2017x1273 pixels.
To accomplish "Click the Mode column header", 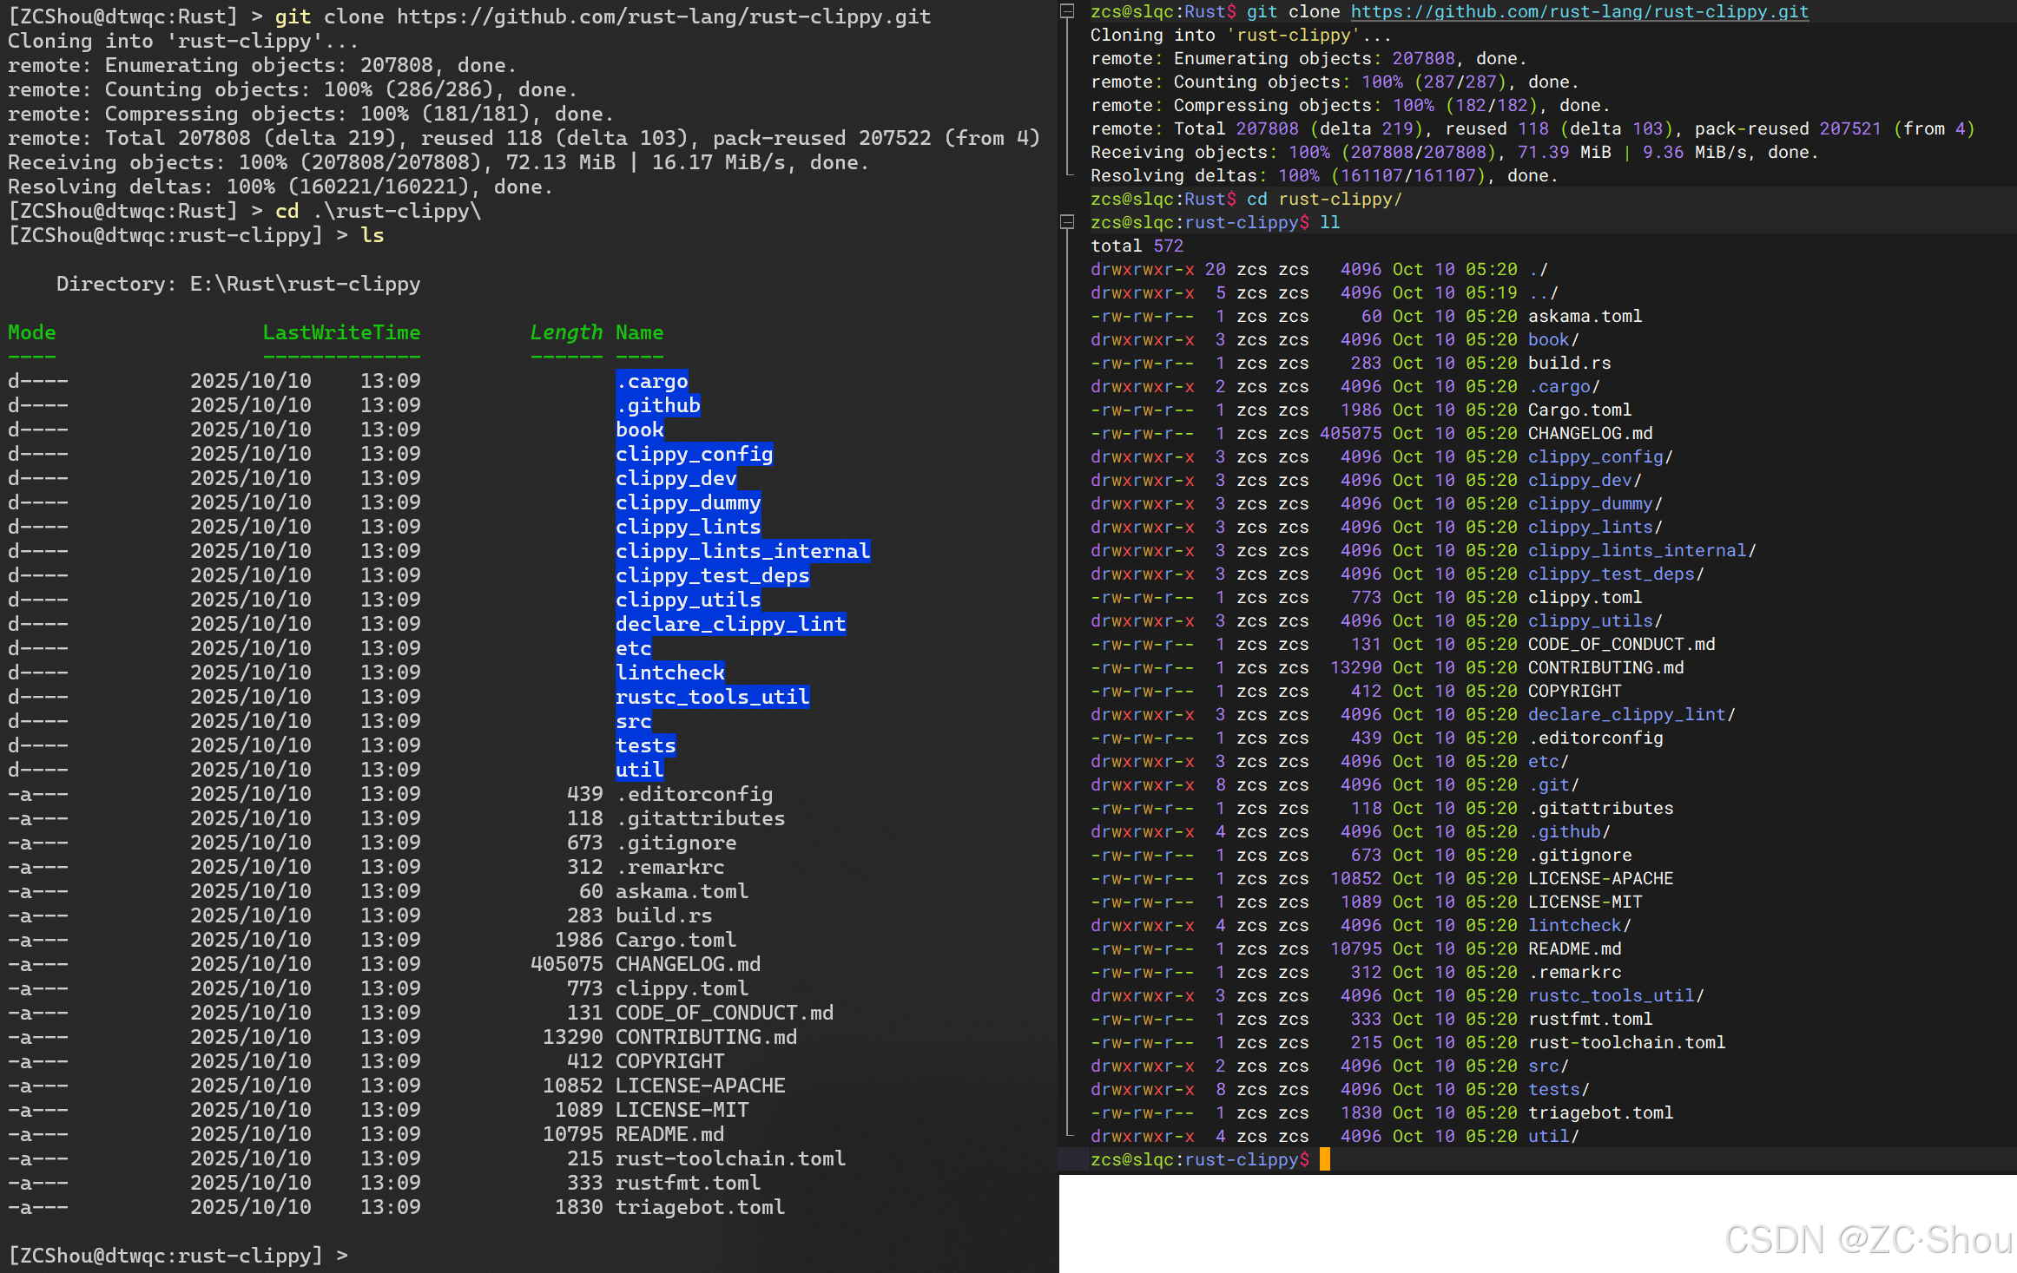I will pyautogui.click(x=31, y=332).
